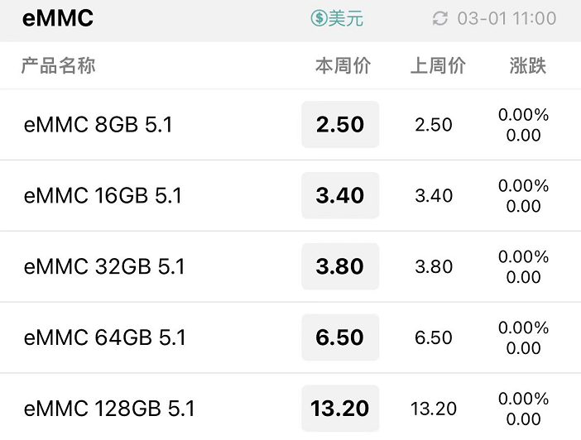Click the 3.80 current week price badge
Screen dimensions: 581x440
[x=340, y=266]
